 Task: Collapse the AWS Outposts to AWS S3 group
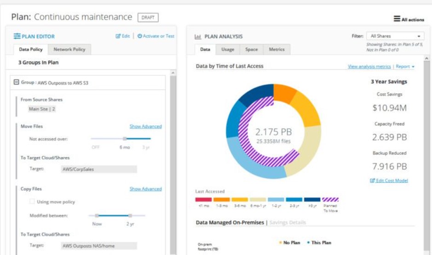click(16, 82)
